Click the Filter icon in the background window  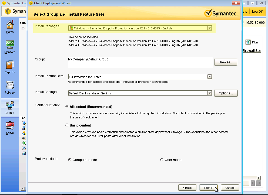248,42
